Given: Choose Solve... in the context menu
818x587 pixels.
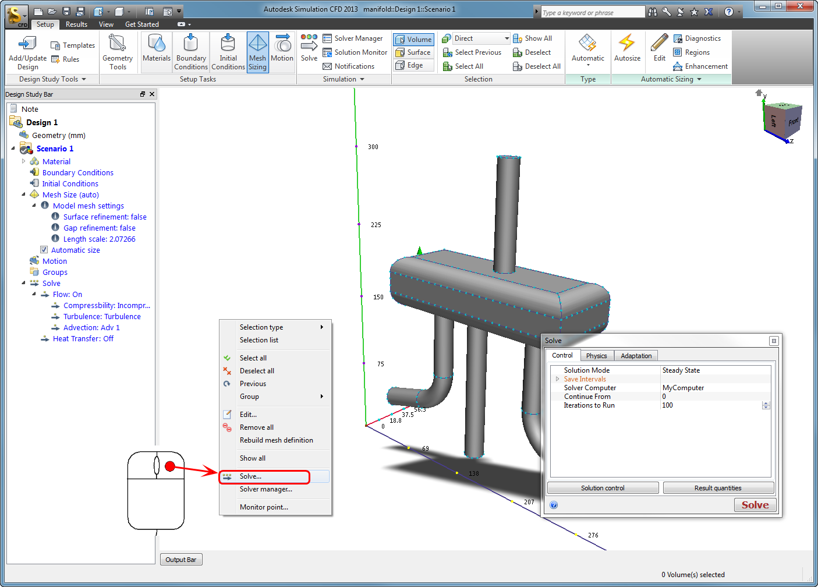Looking at the screenshot, I should click(x=274, y=476).
